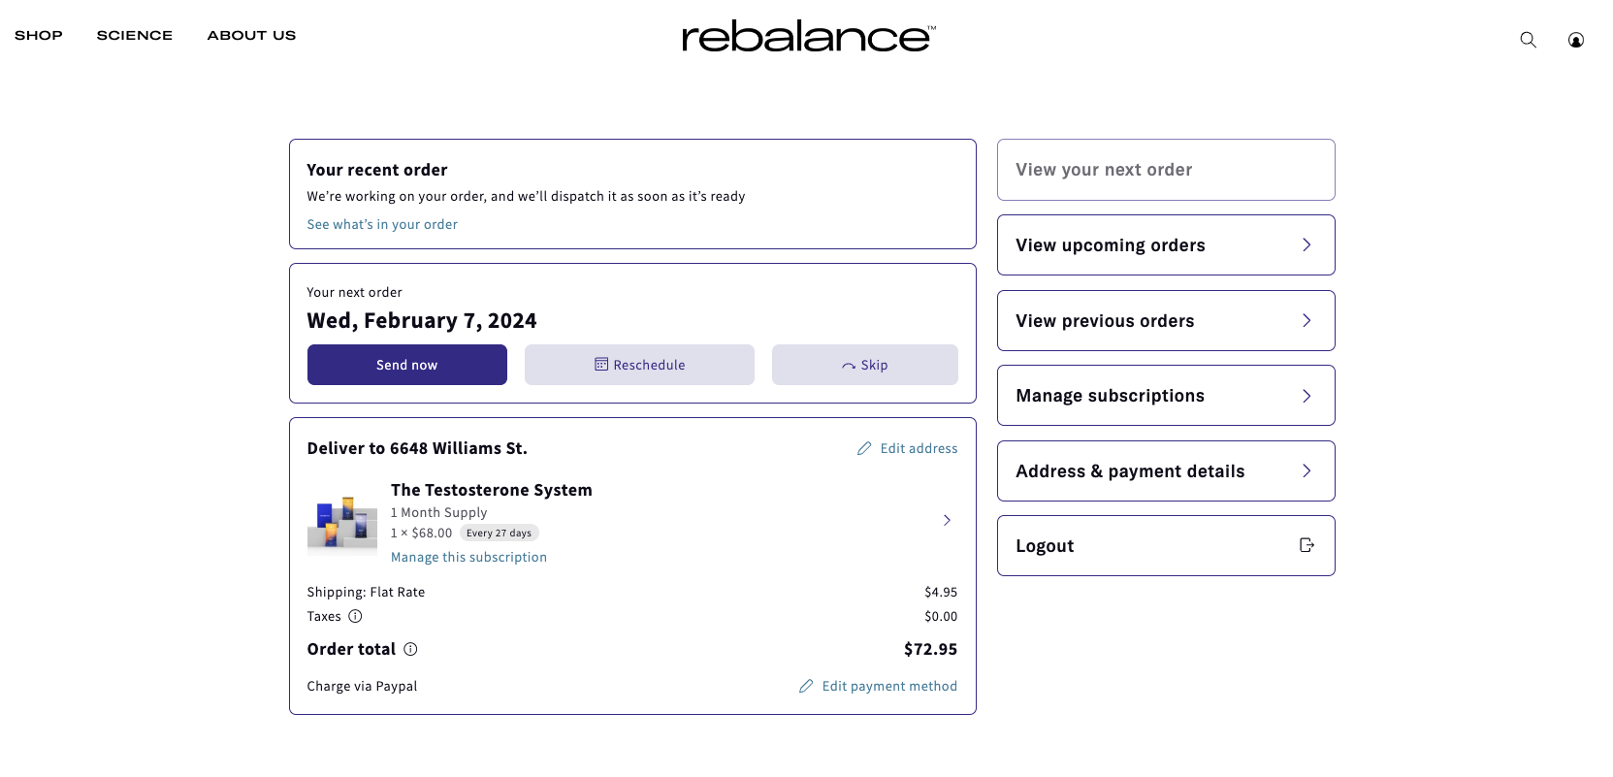Expand the View previous orders chevron
The width and height of the screenshot is (1613, 777).
coord(1307,320)
